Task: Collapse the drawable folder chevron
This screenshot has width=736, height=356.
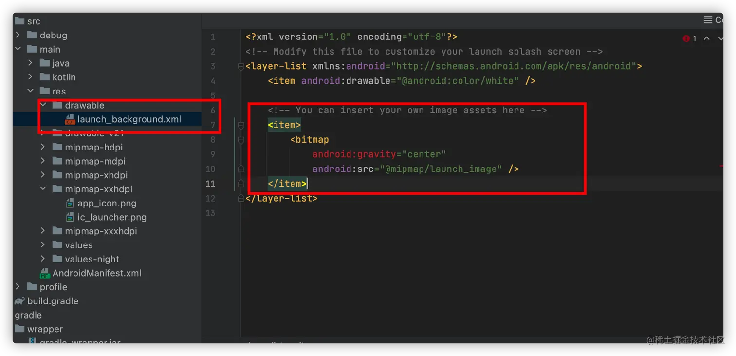Action: (43, 105)
